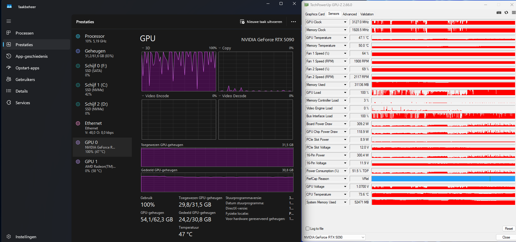
Task: Open the Fan 1 Speed (RPM) dropdown
Action: (345, 61)
